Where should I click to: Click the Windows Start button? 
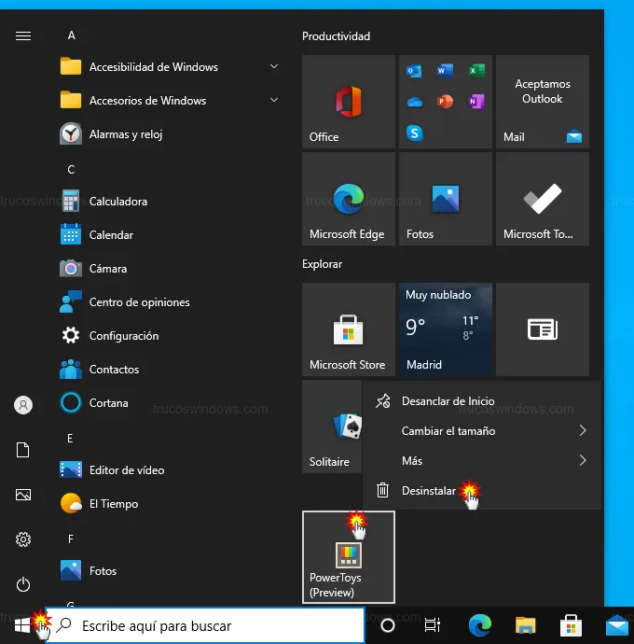click(x=23, y=624)
